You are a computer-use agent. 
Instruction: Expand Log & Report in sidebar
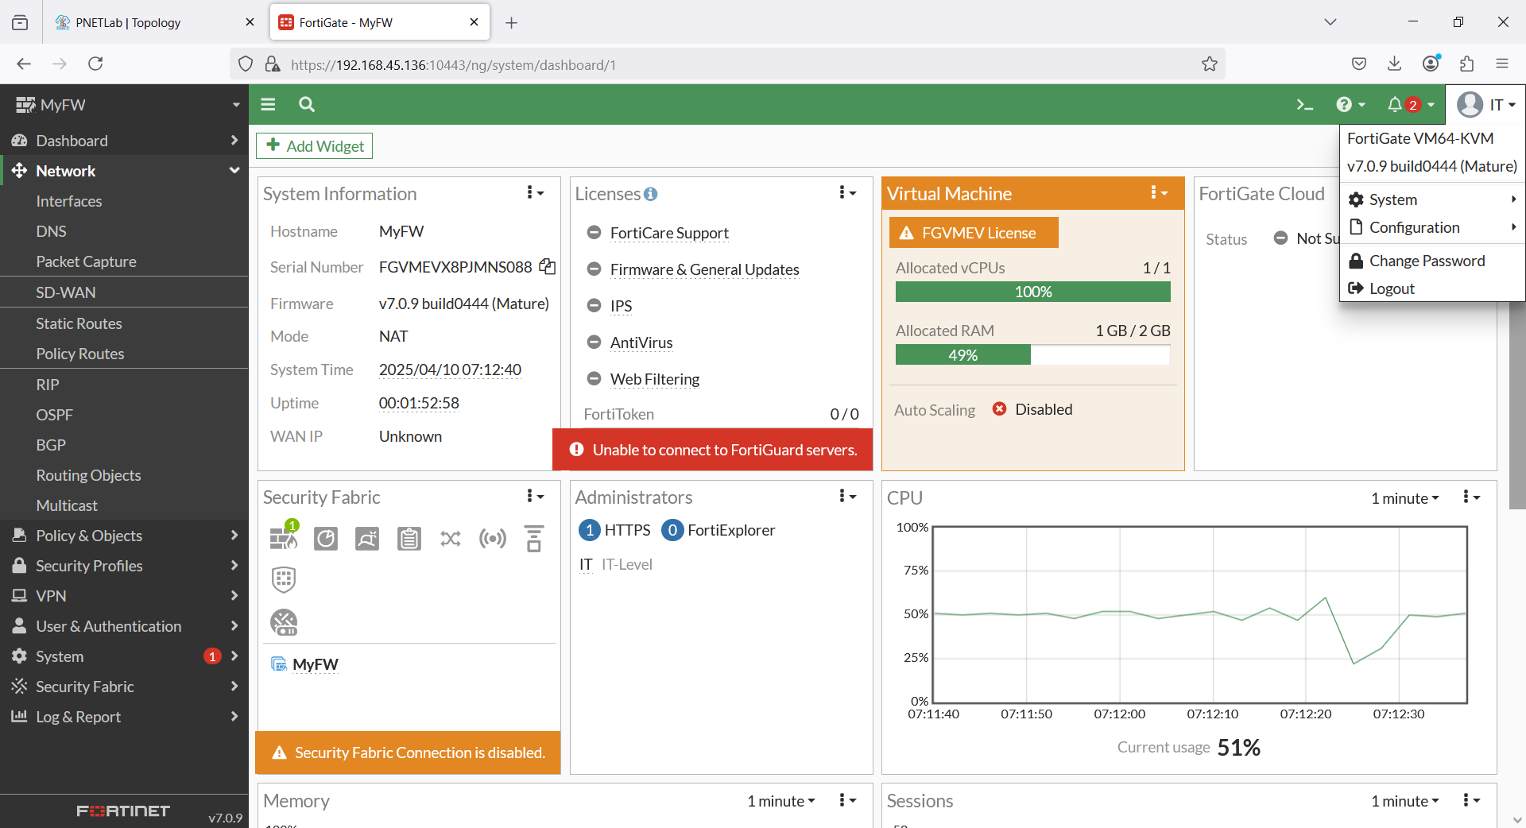124,717
